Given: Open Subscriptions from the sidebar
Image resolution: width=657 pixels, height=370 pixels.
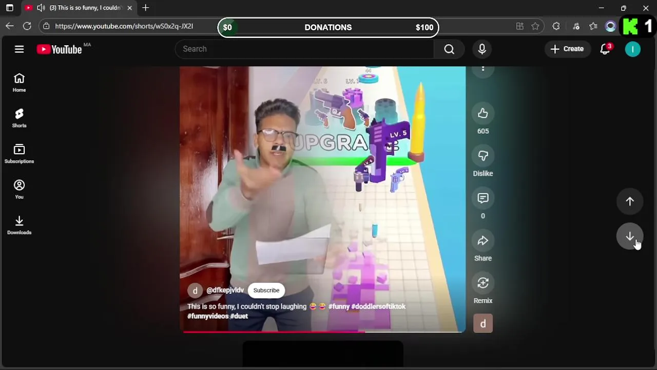Looking at the screenshot, I should pyautogui.click(x=19, y=154).
